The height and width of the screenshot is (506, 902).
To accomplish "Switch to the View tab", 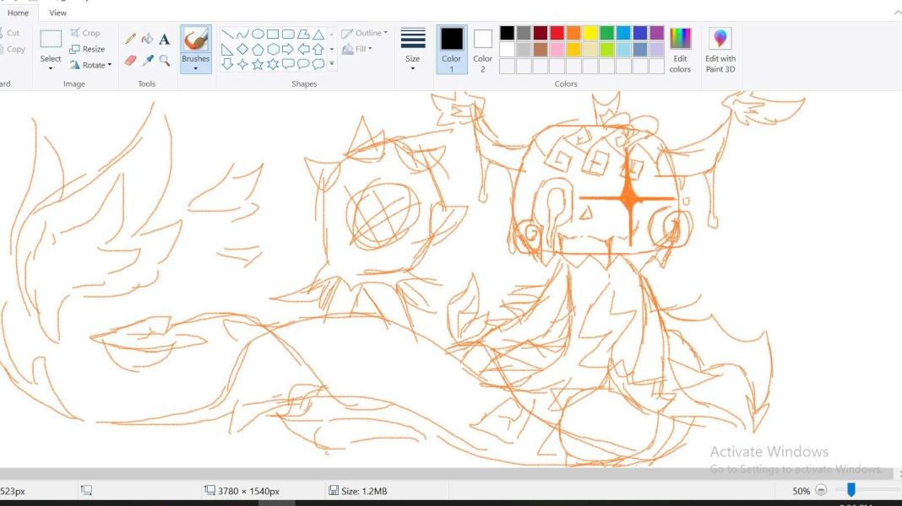I will 57,13.
